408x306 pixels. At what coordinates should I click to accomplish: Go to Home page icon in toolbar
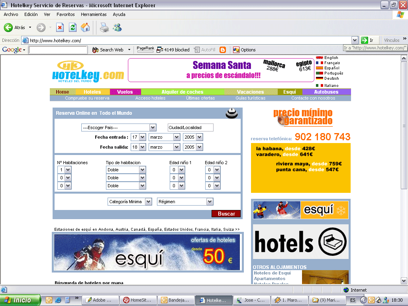[x=85, y=27]
